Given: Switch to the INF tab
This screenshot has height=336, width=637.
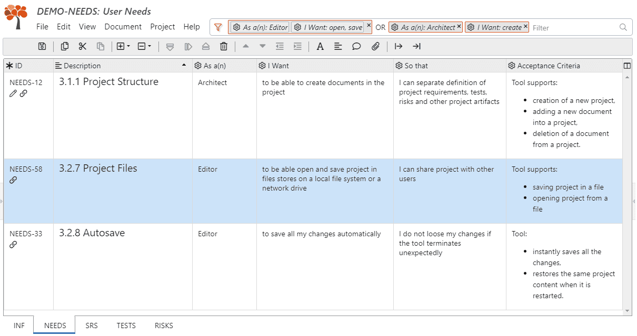Looking at the screenshot, I should click(x=19, y=325).
